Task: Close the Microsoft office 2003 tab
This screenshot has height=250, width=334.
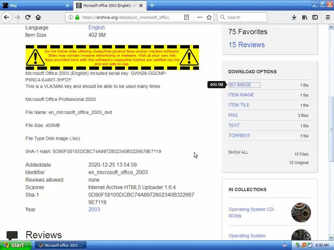Action: pyautogui.click(x=141, y=6)
